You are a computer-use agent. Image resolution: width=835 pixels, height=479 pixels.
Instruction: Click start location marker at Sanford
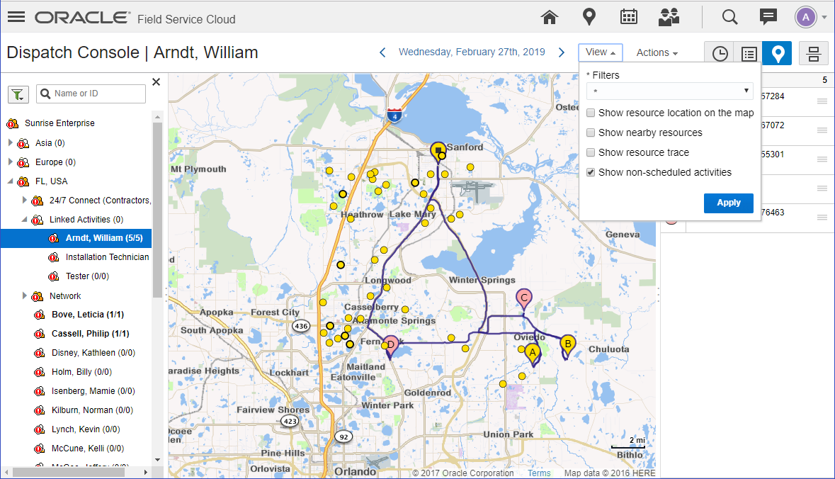pos(438,152)
